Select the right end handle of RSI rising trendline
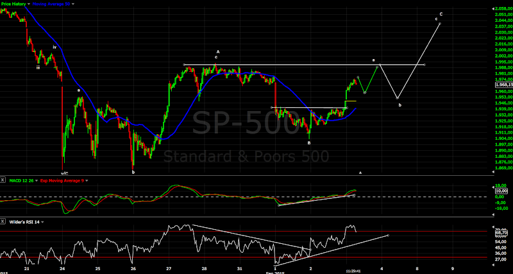This screenshot has height=274, width=513. (x=388, y=235)
